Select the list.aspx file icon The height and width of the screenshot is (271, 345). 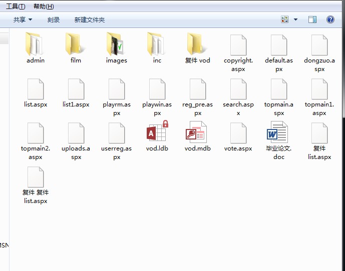tap(36, 89)
